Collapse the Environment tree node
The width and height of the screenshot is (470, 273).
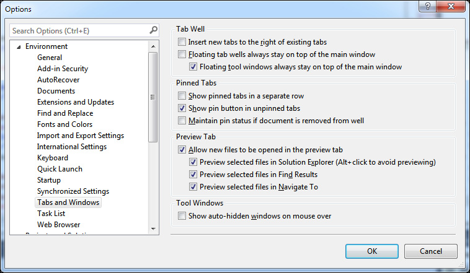coord(19,46)
